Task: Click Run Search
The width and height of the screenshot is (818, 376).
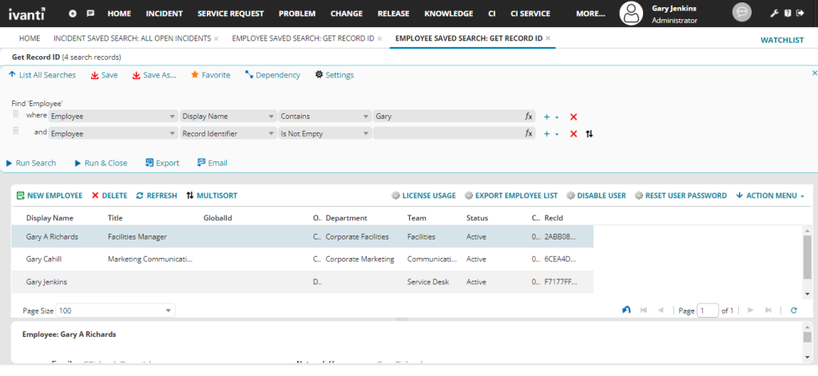Action: 31,163
